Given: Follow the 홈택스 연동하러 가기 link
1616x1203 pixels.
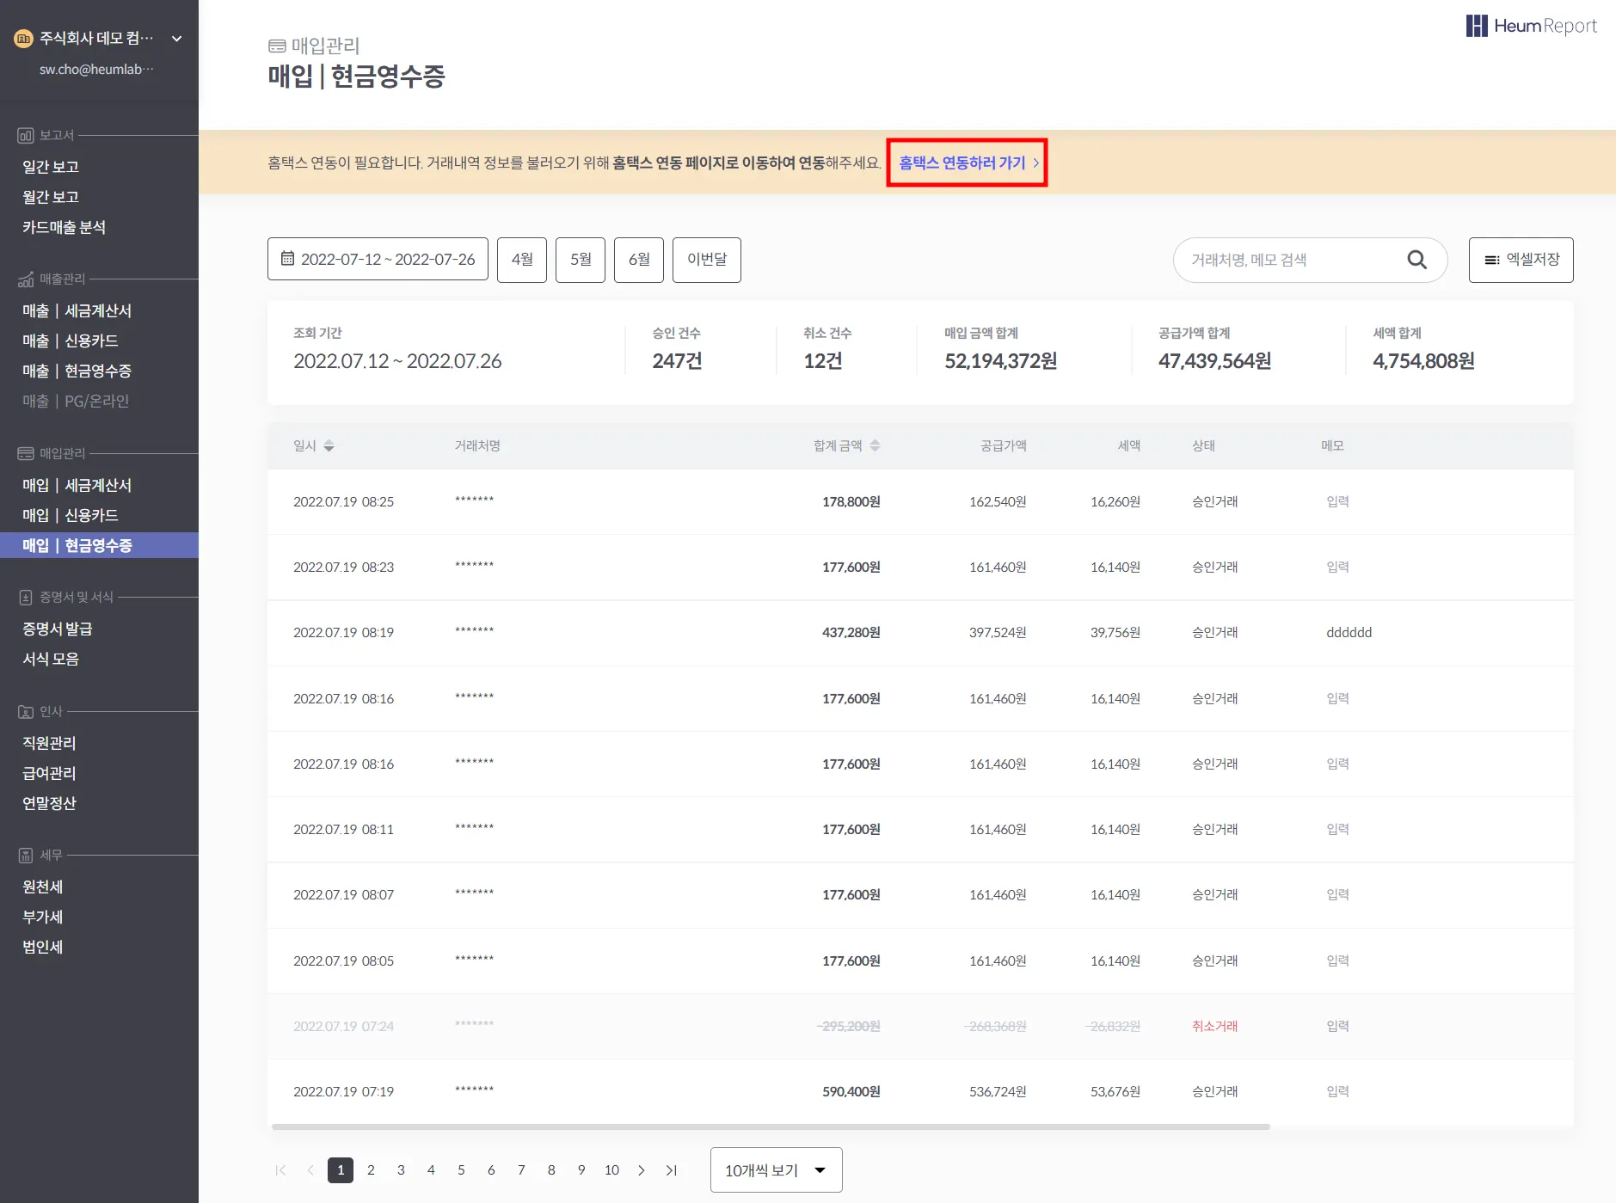Looking at the screenshot, I should click(968, 163).
